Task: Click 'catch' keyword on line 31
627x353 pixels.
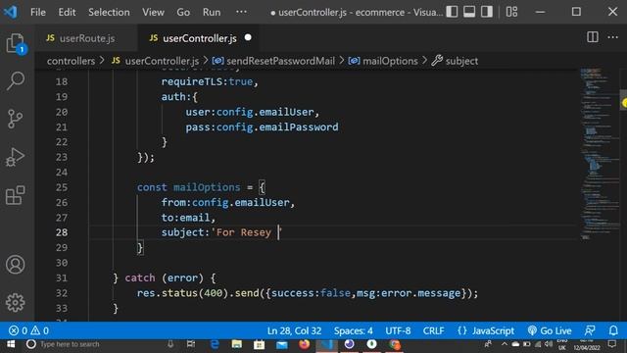Action: pos(140,277)
